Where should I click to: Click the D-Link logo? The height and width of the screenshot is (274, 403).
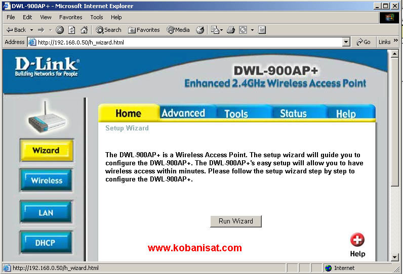click(47, 66)
